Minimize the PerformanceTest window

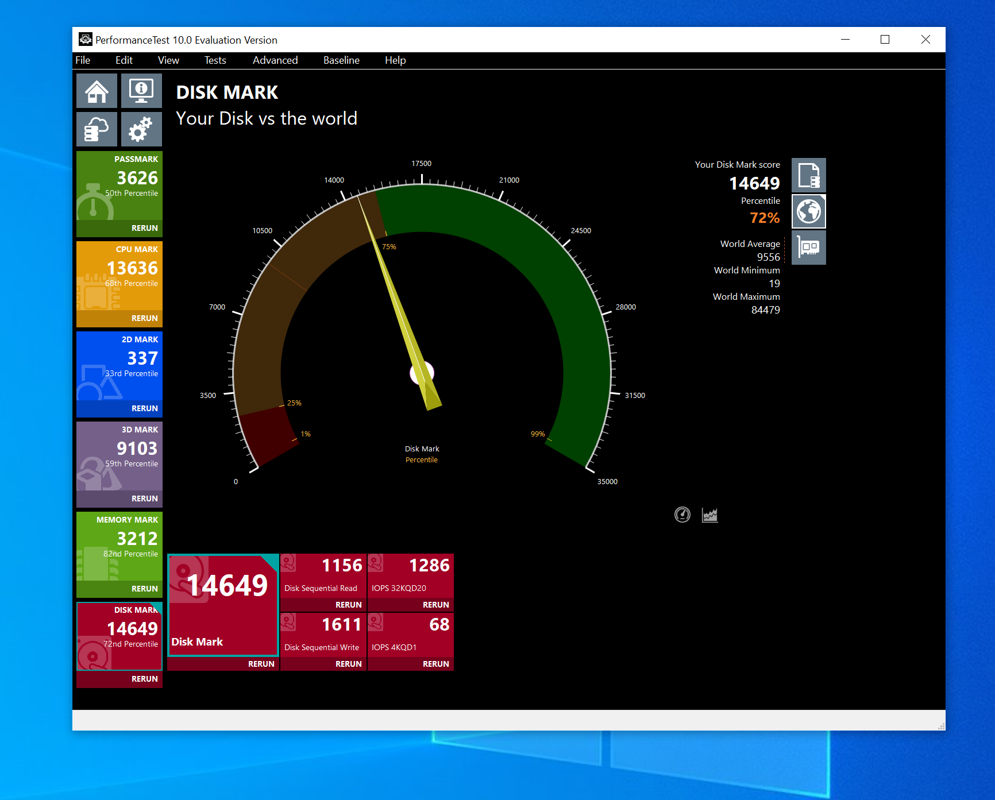point(845,40)
